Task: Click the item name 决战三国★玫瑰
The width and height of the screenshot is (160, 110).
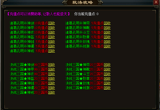Action: tap(78, 83)
